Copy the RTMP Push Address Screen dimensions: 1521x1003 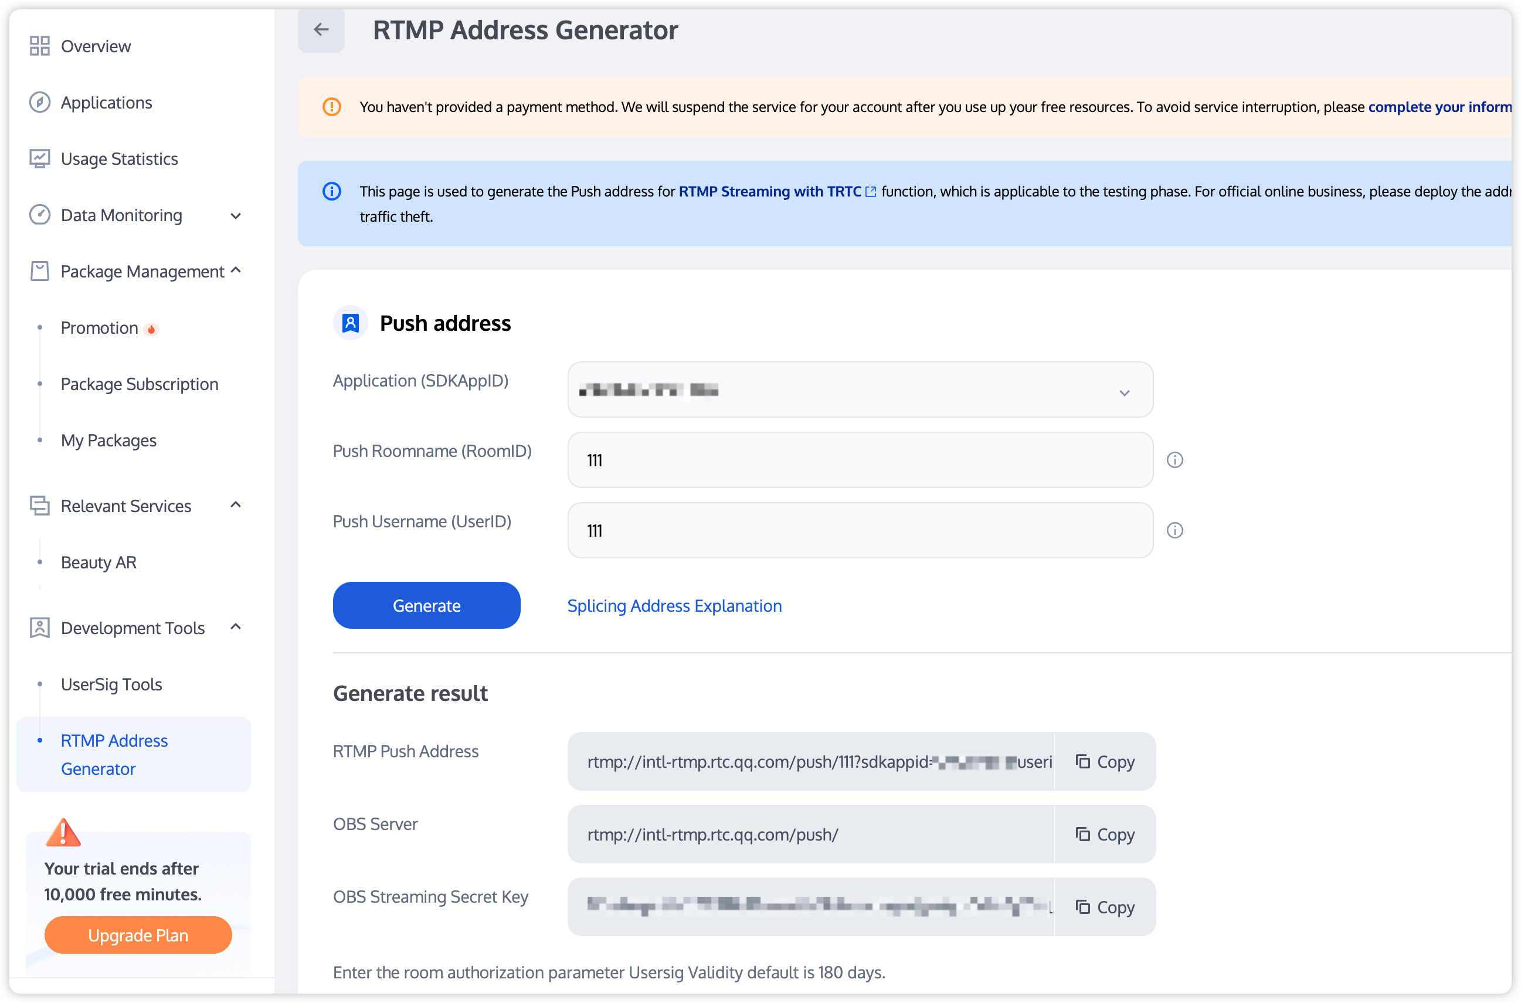pos(1104,762)
